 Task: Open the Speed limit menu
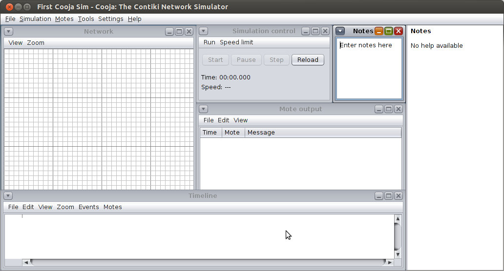click(x=236, y=42)
